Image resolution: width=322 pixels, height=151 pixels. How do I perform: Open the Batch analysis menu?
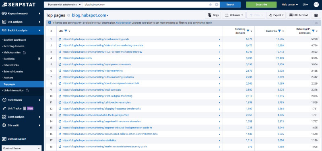coord(22,117)
